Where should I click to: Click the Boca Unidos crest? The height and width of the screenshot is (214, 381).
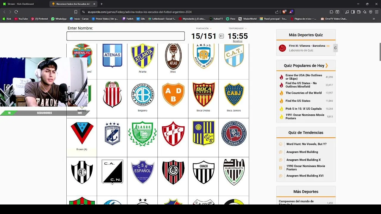(204, 95)
